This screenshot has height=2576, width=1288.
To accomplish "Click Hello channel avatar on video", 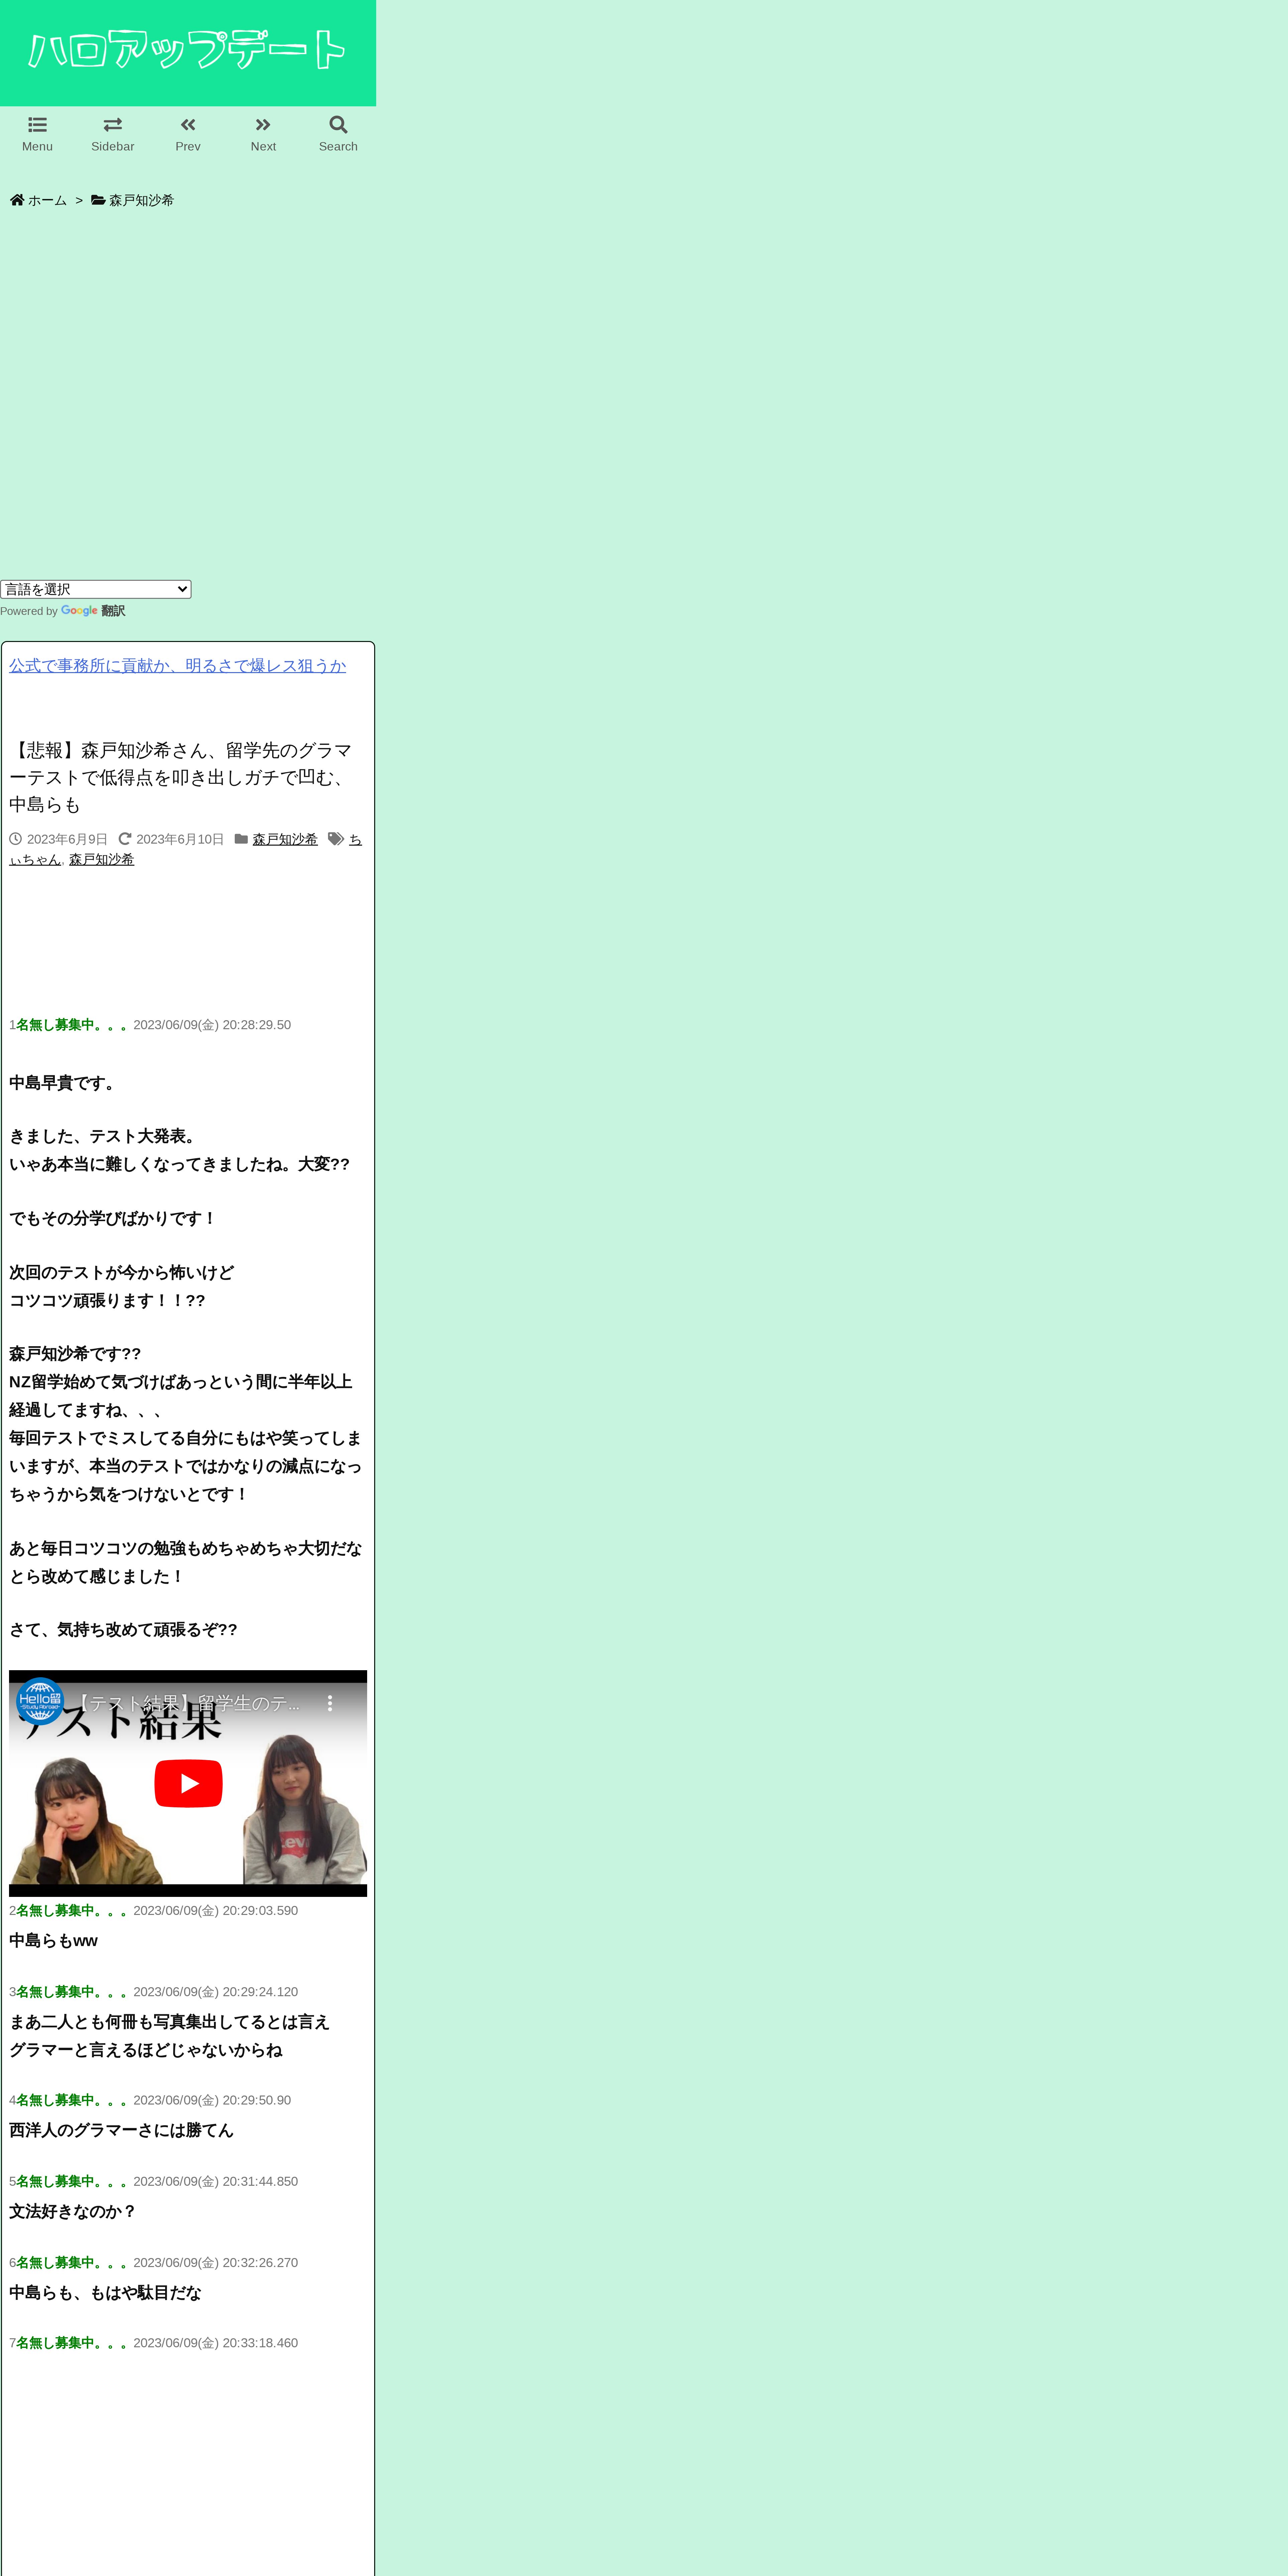I will 40,1701.
